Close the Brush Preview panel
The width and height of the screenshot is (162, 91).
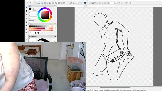click(56, 36)
